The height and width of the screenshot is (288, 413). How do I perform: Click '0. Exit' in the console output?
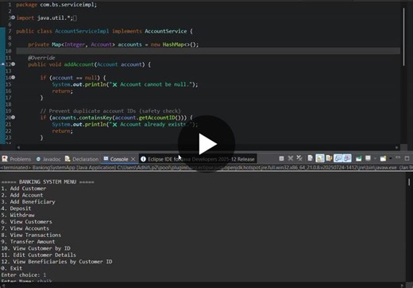(x=12, y=268)
